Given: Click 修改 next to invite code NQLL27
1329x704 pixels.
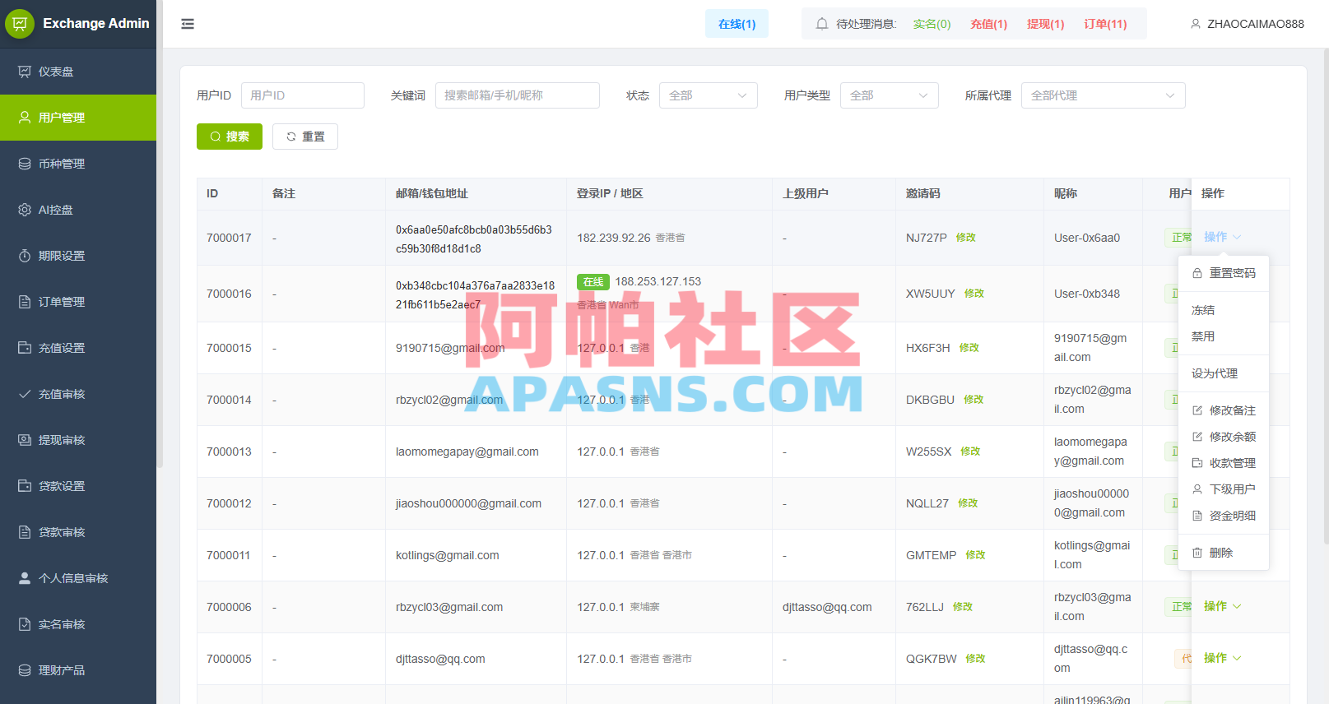Looking at the screenshot, I should (968, 503).
